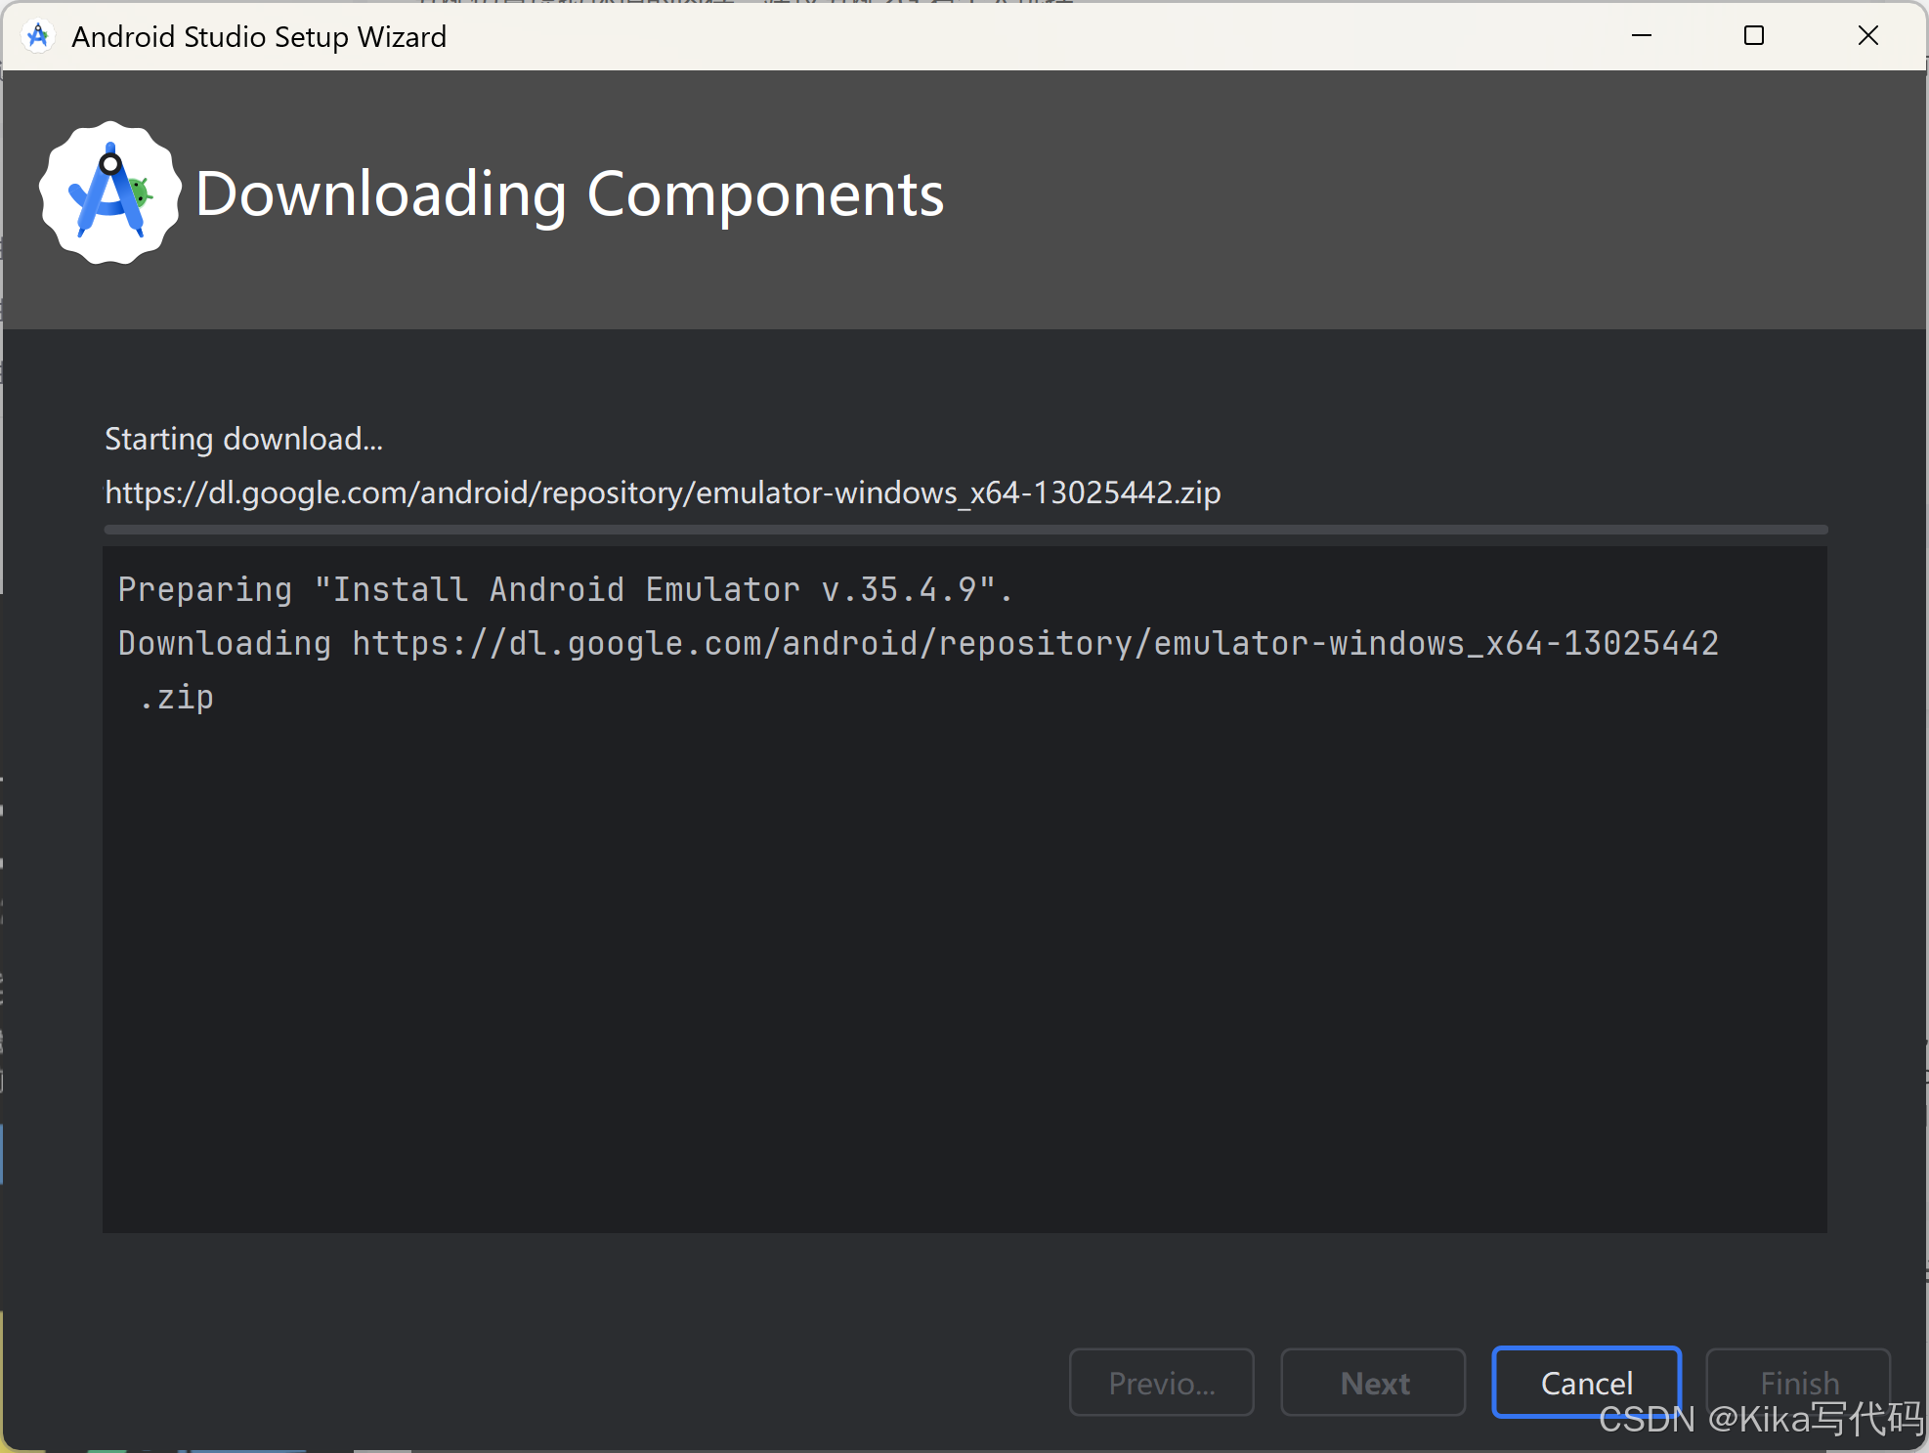Screen dimensions: 1929x1453
Task: Click the 'Downloading https://dl.google.com' log line
Action: coord(918,669)
